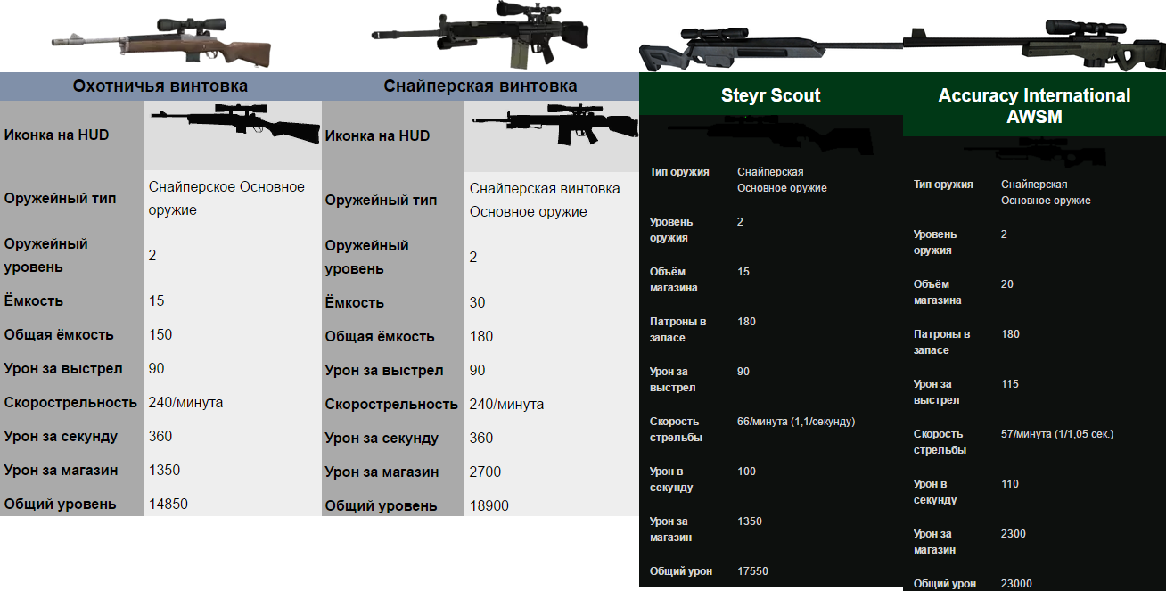Screen dimensions: 1166x591
Task: Click Урон за магазин value 2700
Action: pos(485,472)
